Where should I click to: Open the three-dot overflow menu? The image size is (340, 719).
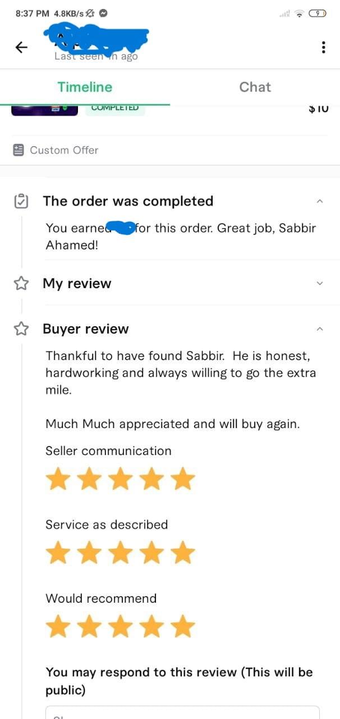323,48
